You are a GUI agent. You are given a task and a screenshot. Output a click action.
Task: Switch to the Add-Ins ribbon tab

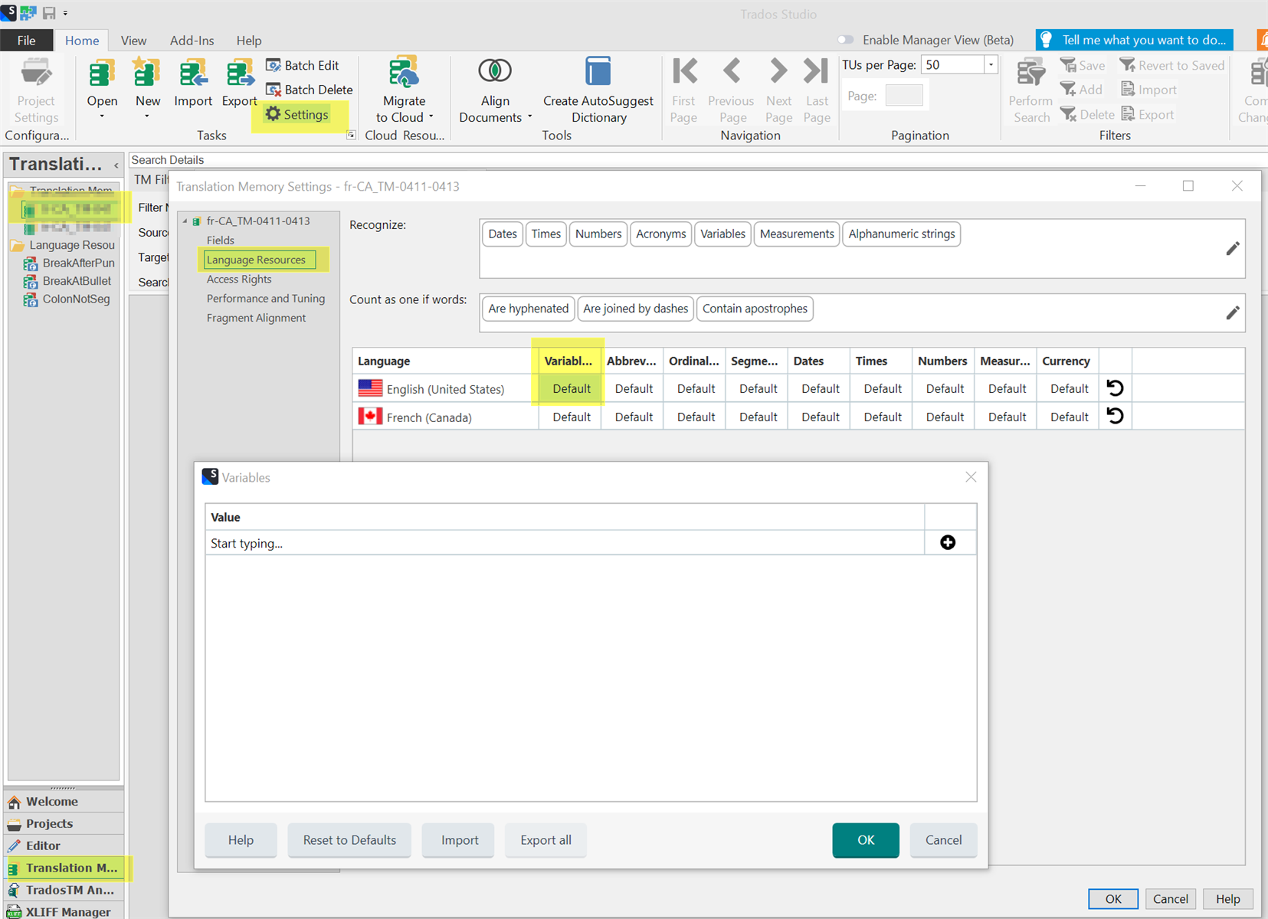click(192, 40)
